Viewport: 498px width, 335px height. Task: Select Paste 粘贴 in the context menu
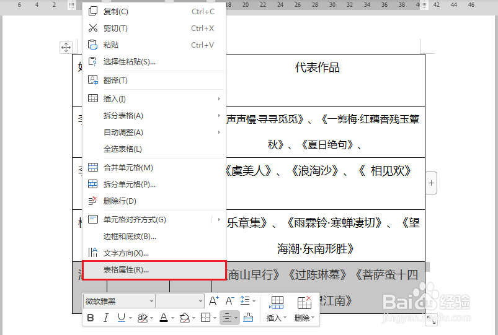pos(154,45)
